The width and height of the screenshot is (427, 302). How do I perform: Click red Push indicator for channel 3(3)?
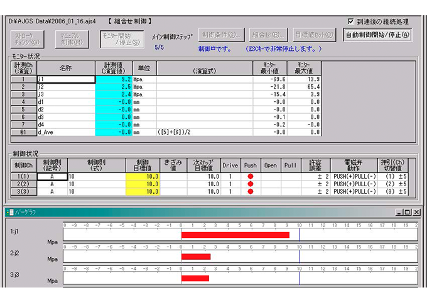(x=251, y=191)
